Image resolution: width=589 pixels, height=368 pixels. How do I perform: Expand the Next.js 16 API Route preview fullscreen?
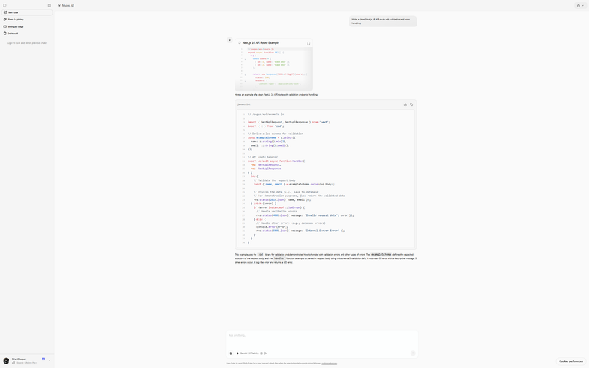(x=308, y=43)
